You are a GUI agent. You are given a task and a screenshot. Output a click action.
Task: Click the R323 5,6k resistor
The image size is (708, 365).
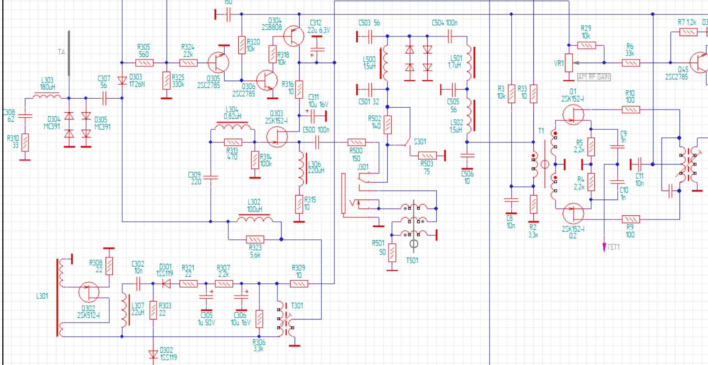point(255,239)
